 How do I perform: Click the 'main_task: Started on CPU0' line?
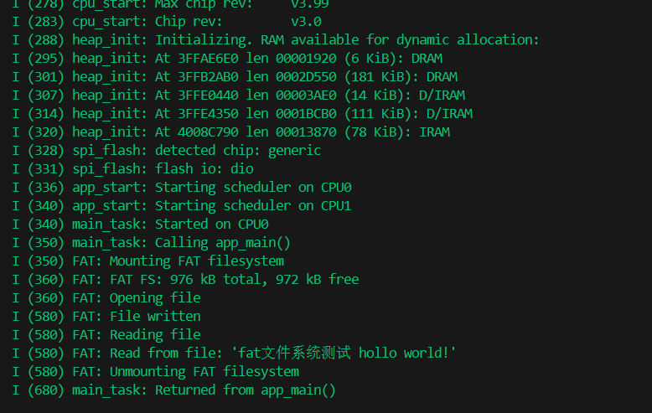(140, 225)
